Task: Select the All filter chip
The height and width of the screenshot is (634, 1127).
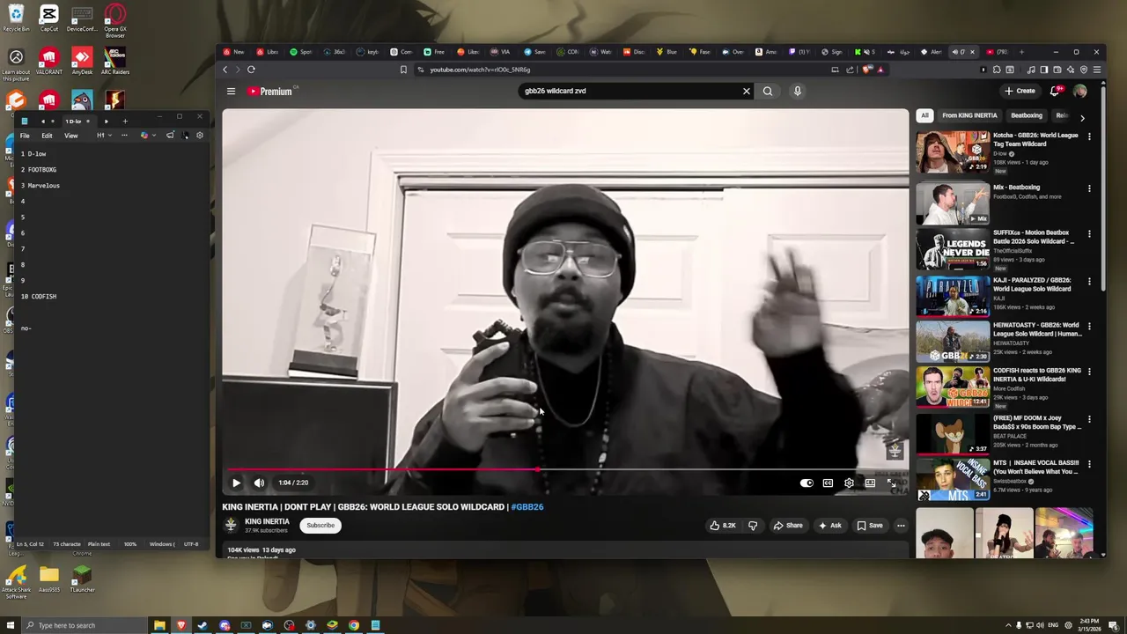Action: click(924, 115)
